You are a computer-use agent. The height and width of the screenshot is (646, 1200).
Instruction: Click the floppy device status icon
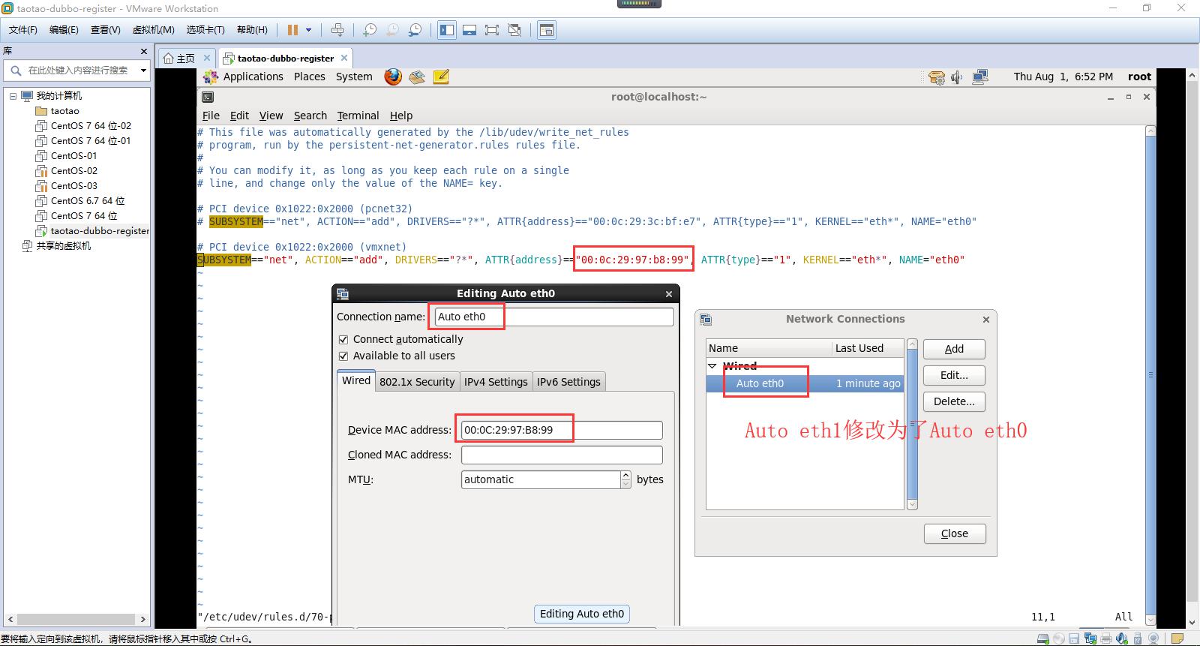coord(1074,639)
